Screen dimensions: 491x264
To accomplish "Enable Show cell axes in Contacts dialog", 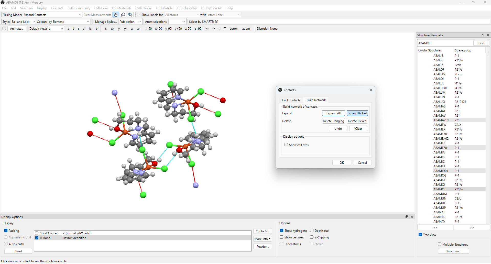I will pyautogui.click(x=286, y=145).
